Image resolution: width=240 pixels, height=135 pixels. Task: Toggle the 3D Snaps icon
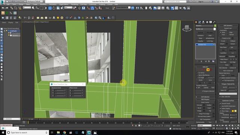tap(88, 8)
